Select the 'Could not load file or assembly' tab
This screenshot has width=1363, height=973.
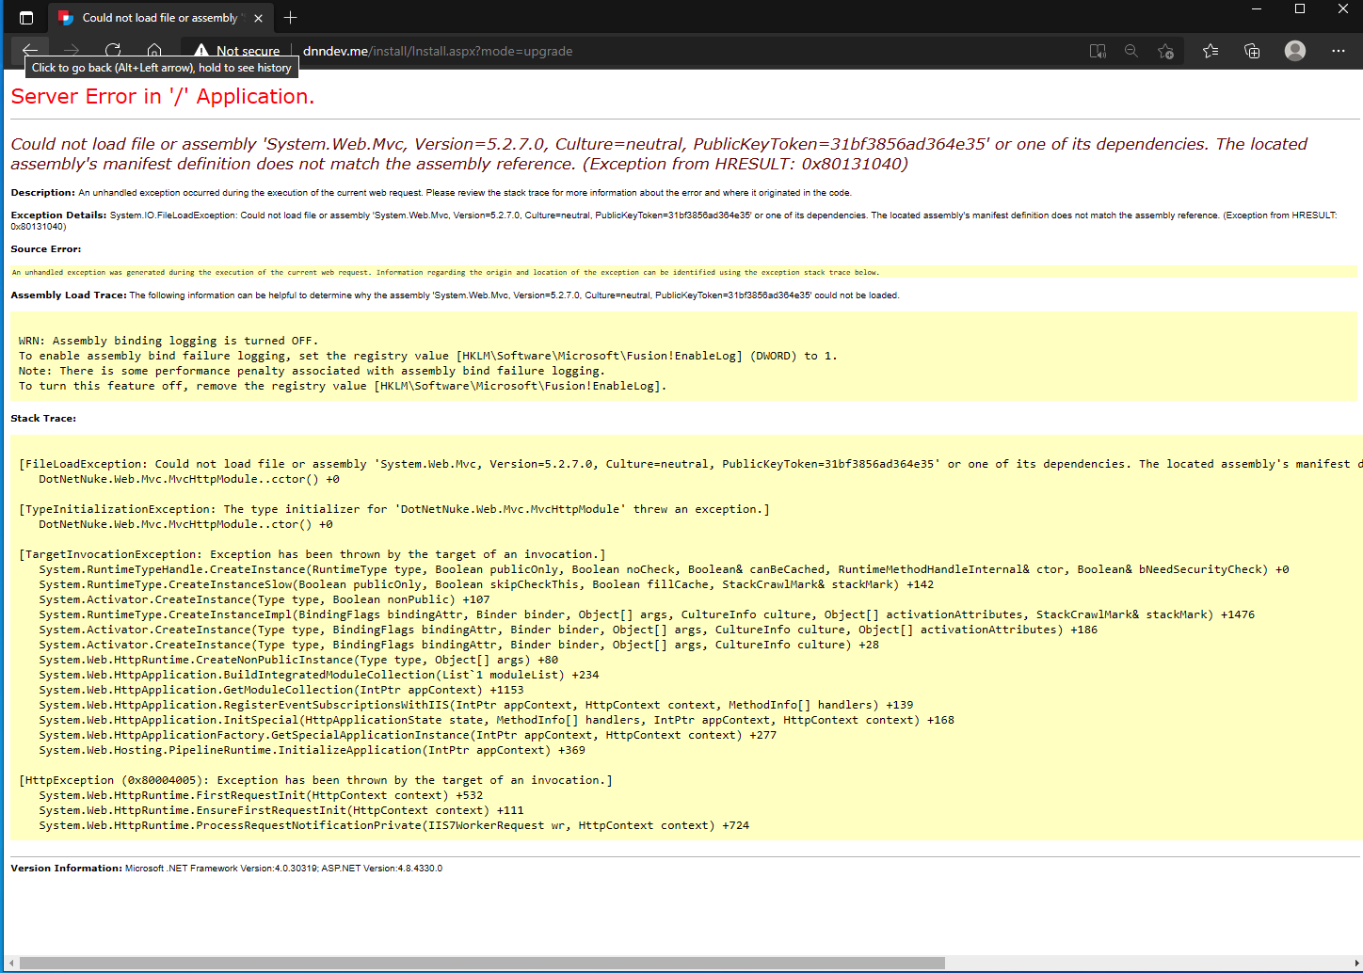(x=160, y=18)
